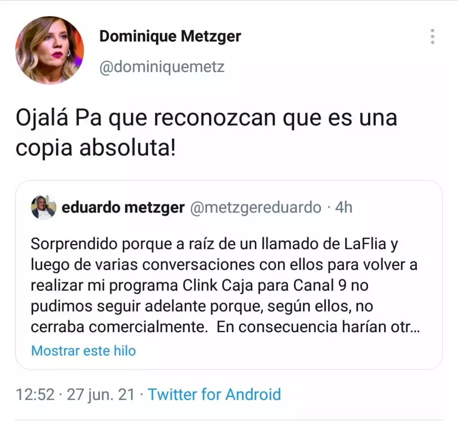Click the @metzgereduardo handle
The width and height of the screenshot is (458, 422).
point(255,207)
